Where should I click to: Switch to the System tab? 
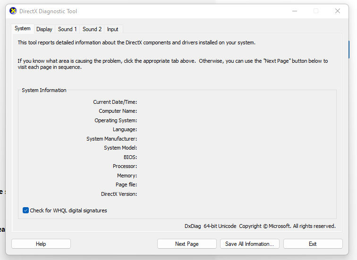click(x=23, y=28)
